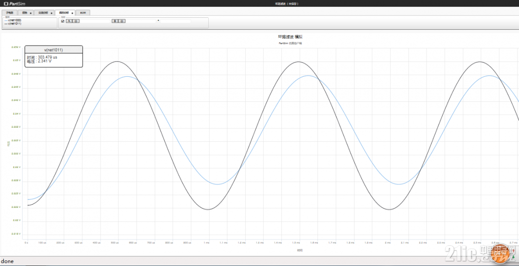Click the black curve's first peak
Screen dimensions: 519x266
pos(116,61)
